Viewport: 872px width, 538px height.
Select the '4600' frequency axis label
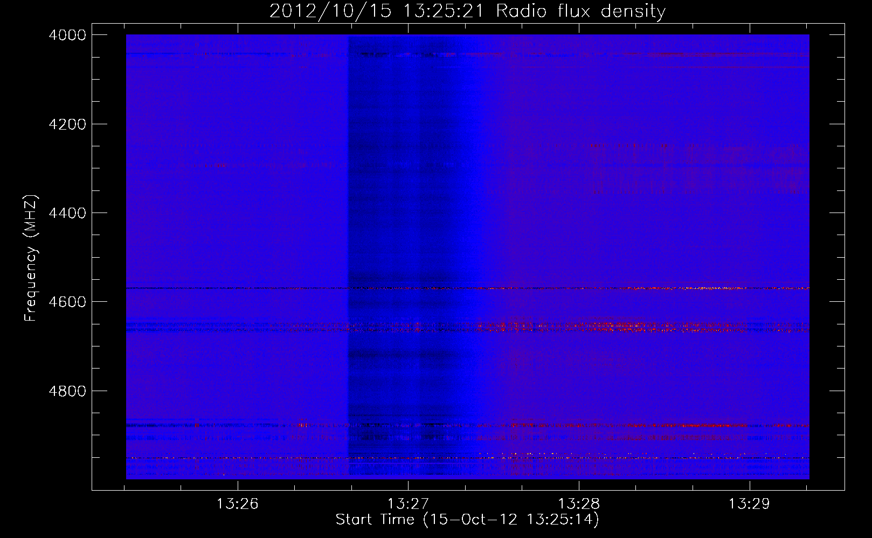click(x=67, y=302)
